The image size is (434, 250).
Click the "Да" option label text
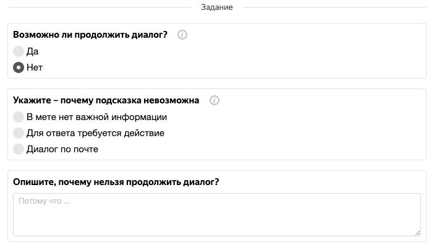32,51
